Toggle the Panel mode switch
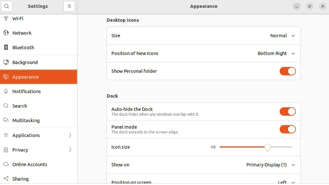 point(287,129)
